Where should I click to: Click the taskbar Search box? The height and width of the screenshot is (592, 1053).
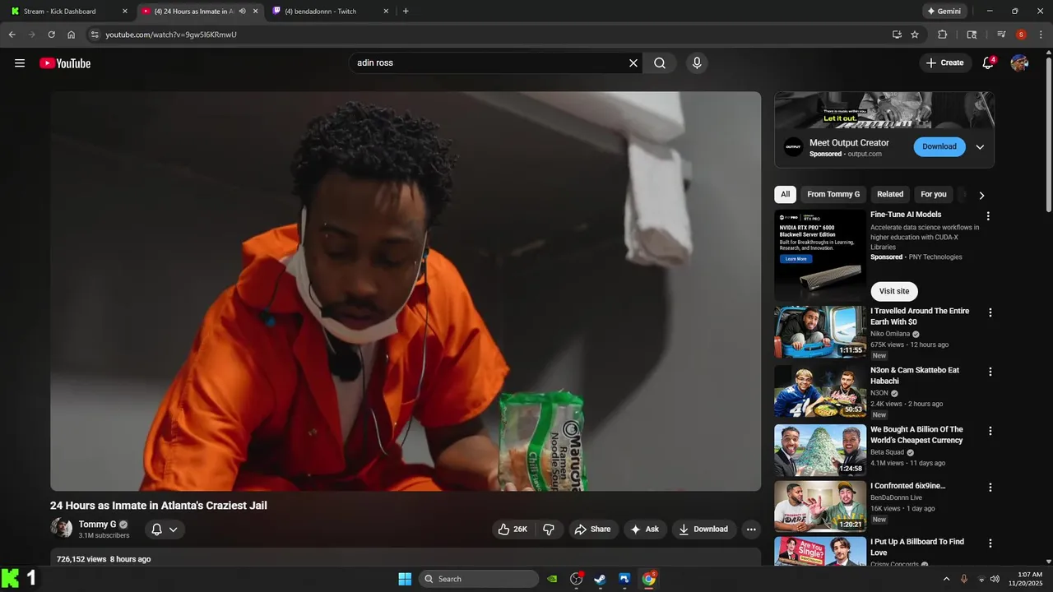pos(479,579)
